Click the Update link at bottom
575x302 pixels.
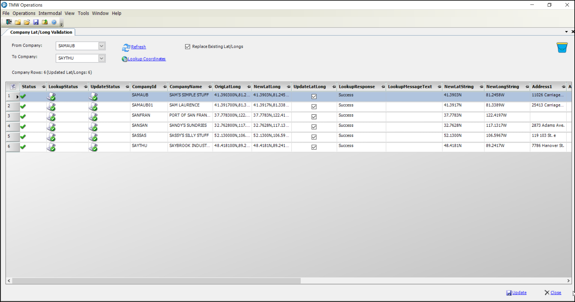[x=519, y=292]
